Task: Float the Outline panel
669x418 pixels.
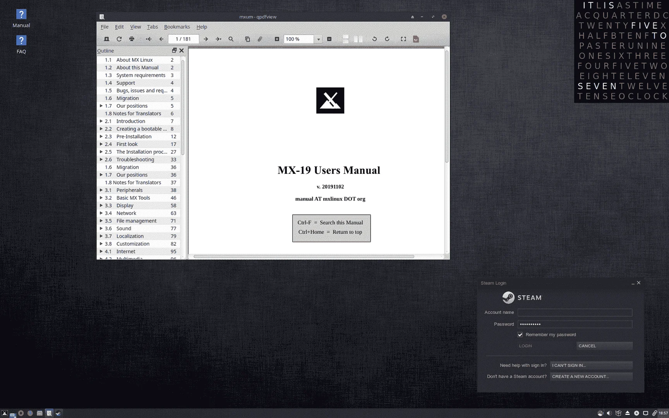Action: coord(174,50)
